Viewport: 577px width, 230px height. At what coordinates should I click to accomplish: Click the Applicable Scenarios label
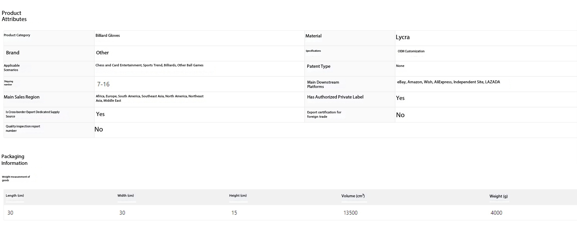tap(12, 68)
